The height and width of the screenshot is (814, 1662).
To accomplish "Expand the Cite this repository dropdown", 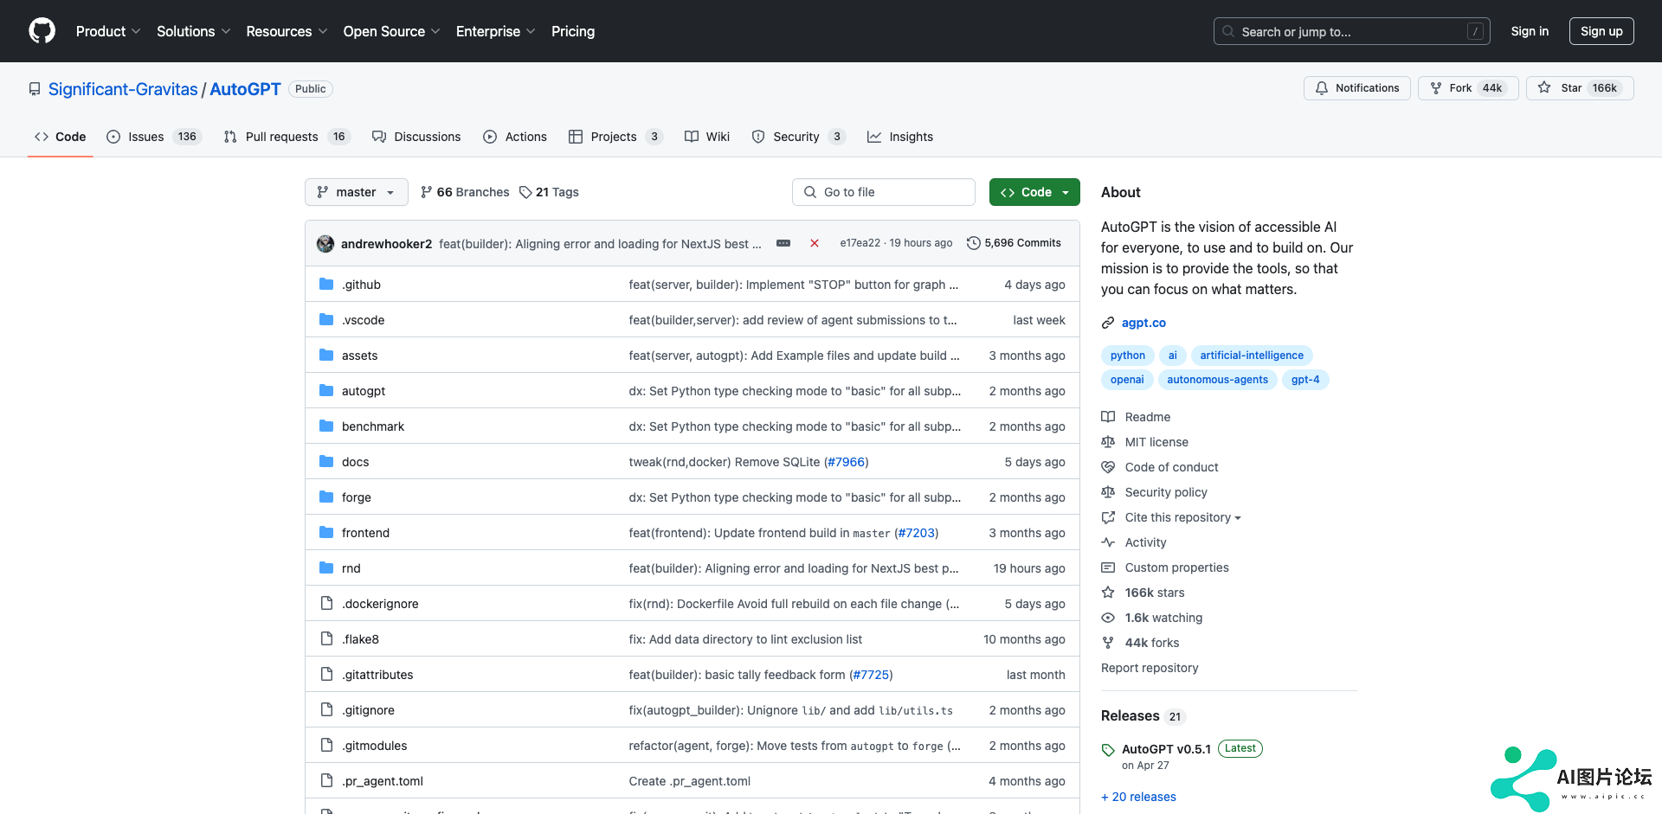I will (1171, 517).
